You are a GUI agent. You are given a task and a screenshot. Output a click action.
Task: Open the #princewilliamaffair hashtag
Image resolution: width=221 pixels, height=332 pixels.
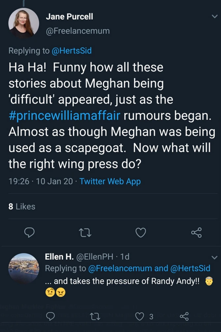[65, 116]
